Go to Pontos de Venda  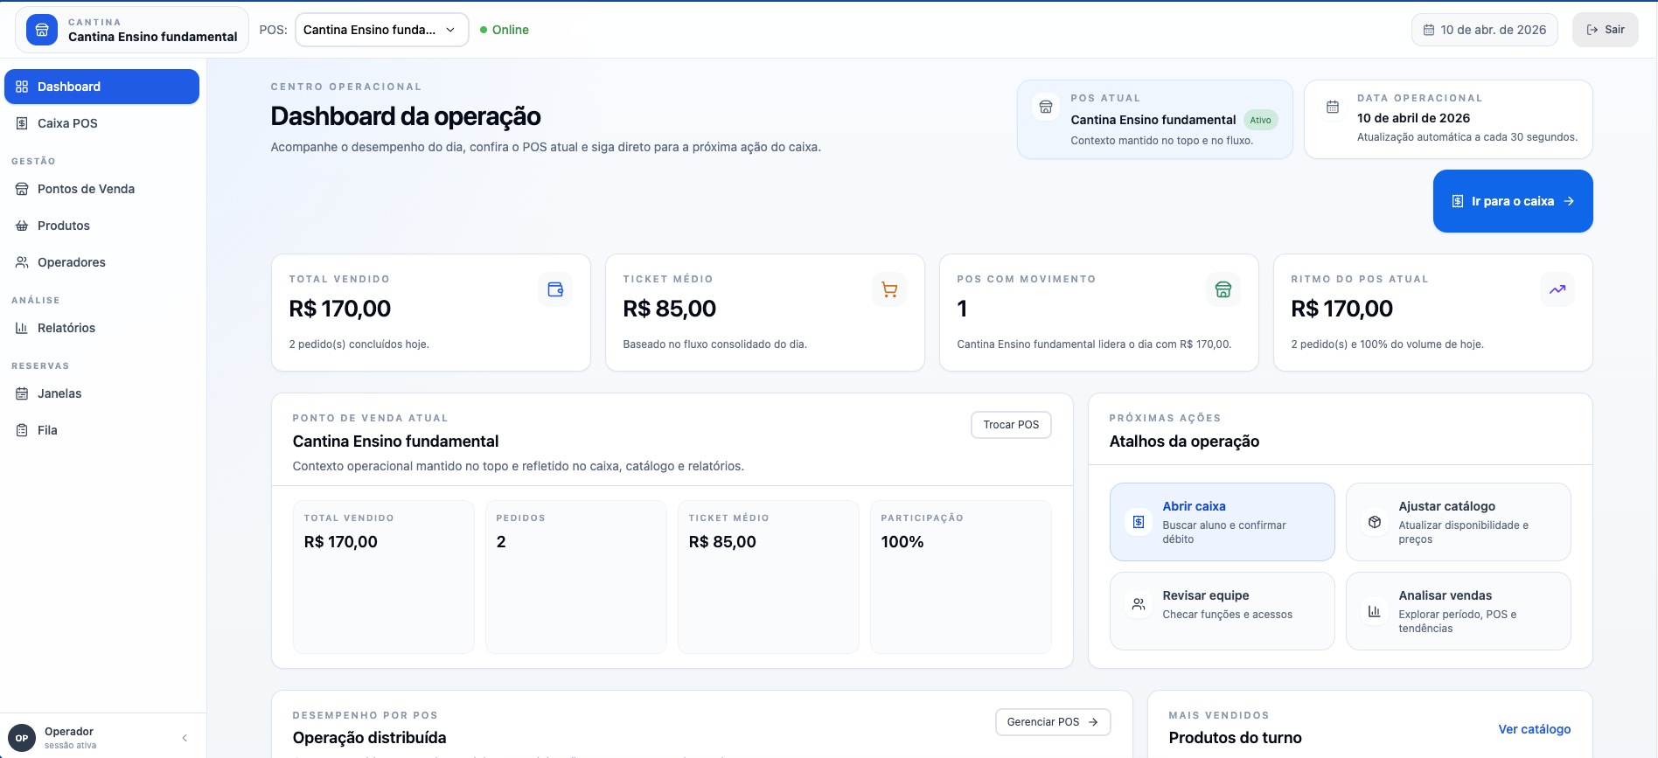click(101, 189)
